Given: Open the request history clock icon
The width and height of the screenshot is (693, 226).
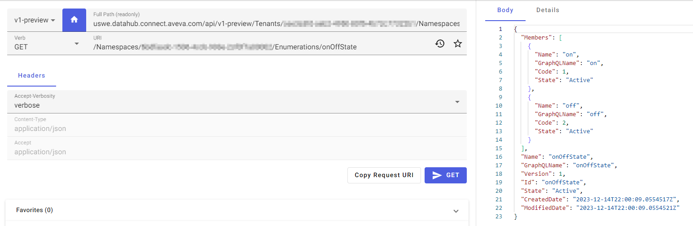Looking at the screenshot, I should click(x=440, y=43).
